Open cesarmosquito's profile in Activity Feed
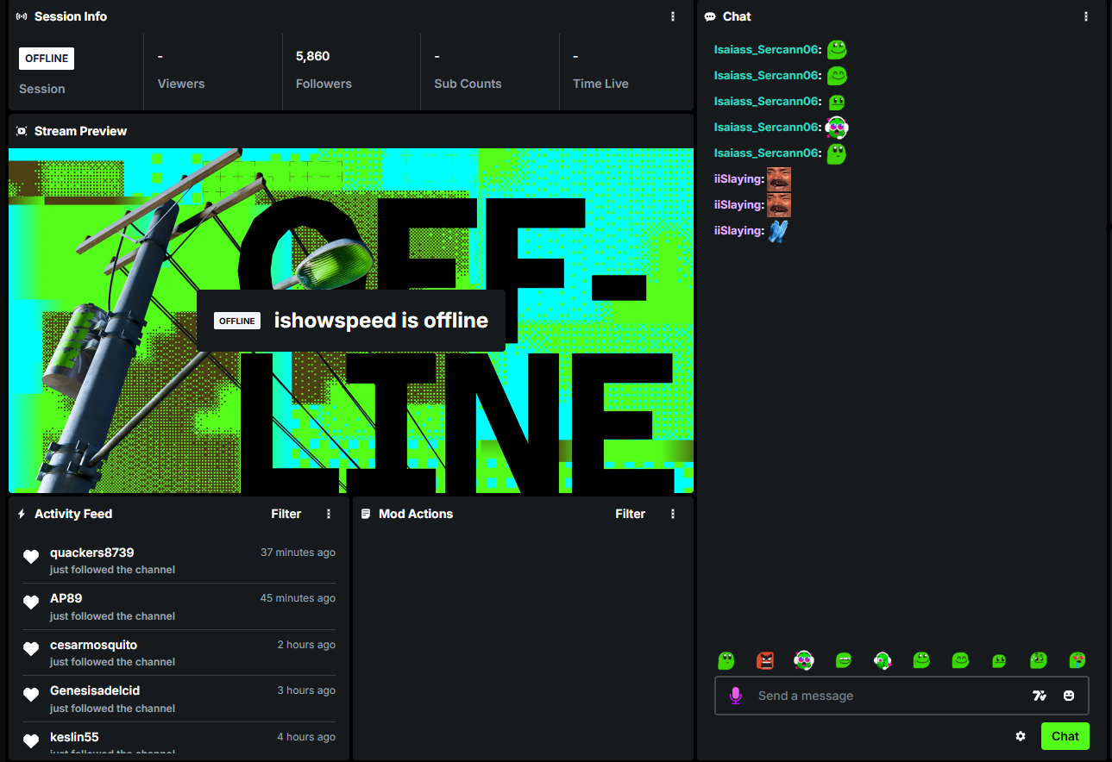Viewport: 1112px width, 762px height. (x=93, y=645)
